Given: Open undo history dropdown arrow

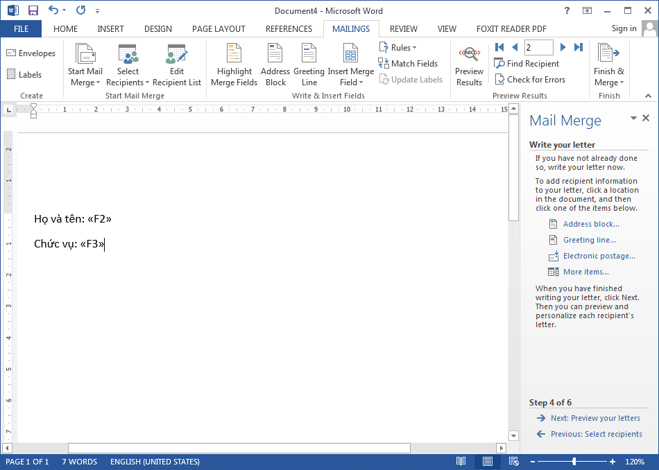Looking at the screenshot, I should 65,10.
